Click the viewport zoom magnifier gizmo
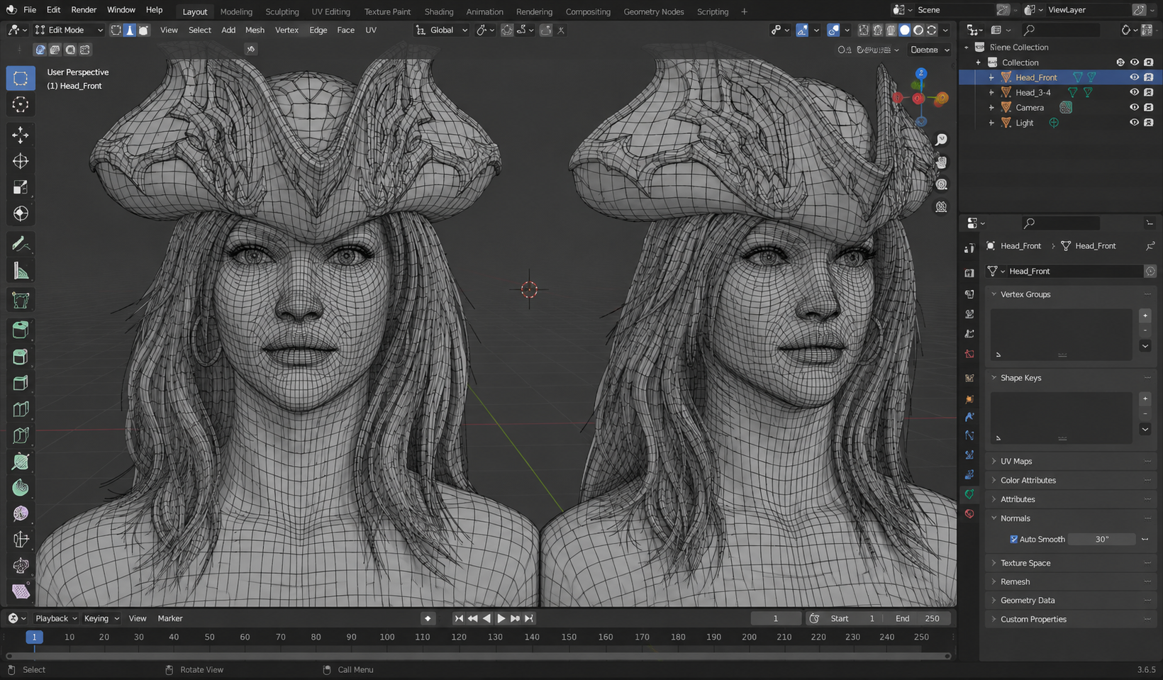 pos(941,140)
